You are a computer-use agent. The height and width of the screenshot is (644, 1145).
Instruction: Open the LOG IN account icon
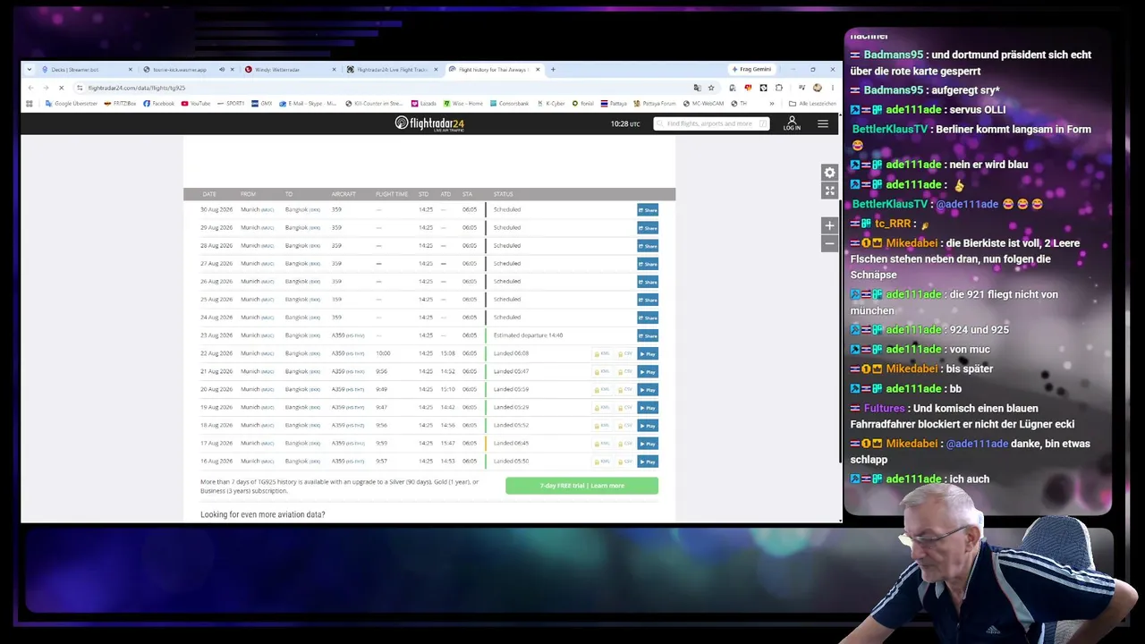[x=792, y=123]
